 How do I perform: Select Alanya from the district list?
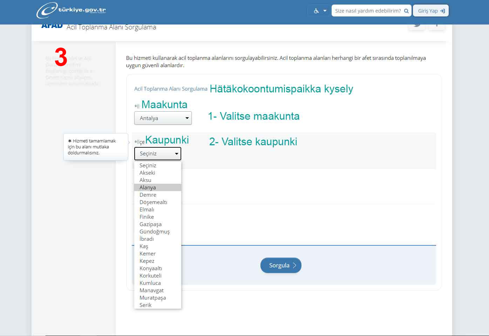pos(148,188)
